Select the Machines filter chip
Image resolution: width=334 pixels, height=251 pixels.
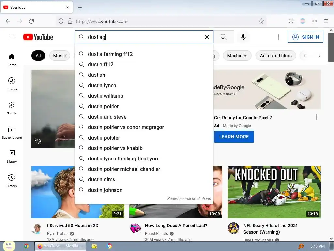237,56
